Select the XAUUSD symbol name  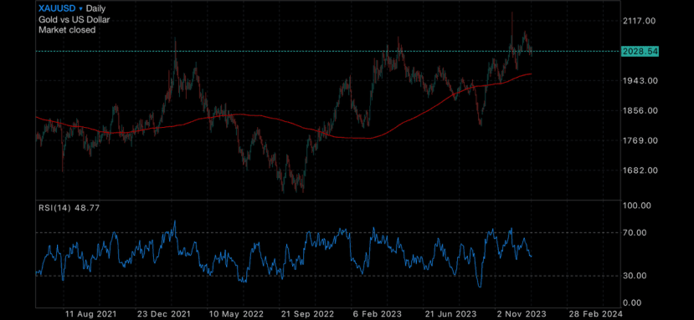tap(57, 8)
